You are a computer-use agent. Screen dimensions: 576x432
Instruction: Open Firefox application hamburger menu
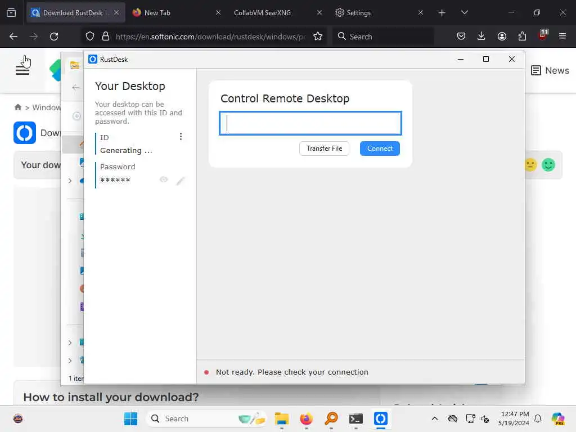(562, 37)
